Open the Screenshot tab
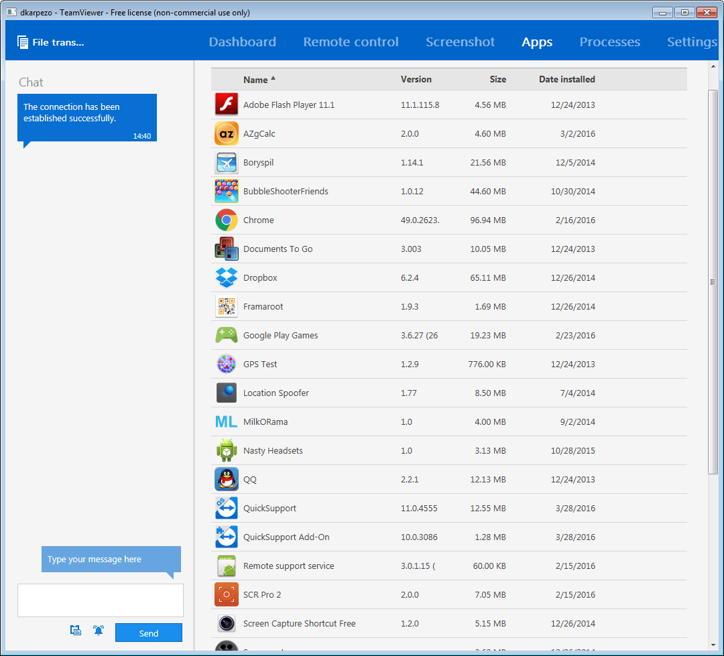The height and width of the screenshot is (656, 724). [460, 42]
